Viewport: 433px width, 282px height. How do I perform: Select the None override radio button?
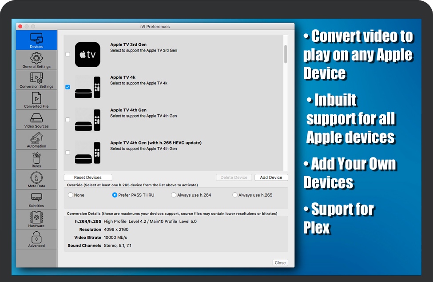pos(71,195)
